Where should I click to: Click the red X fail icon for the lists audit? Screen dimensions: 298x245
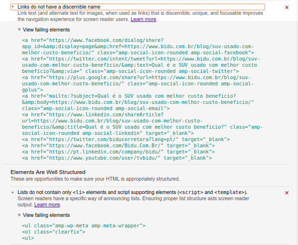(287, 193)
